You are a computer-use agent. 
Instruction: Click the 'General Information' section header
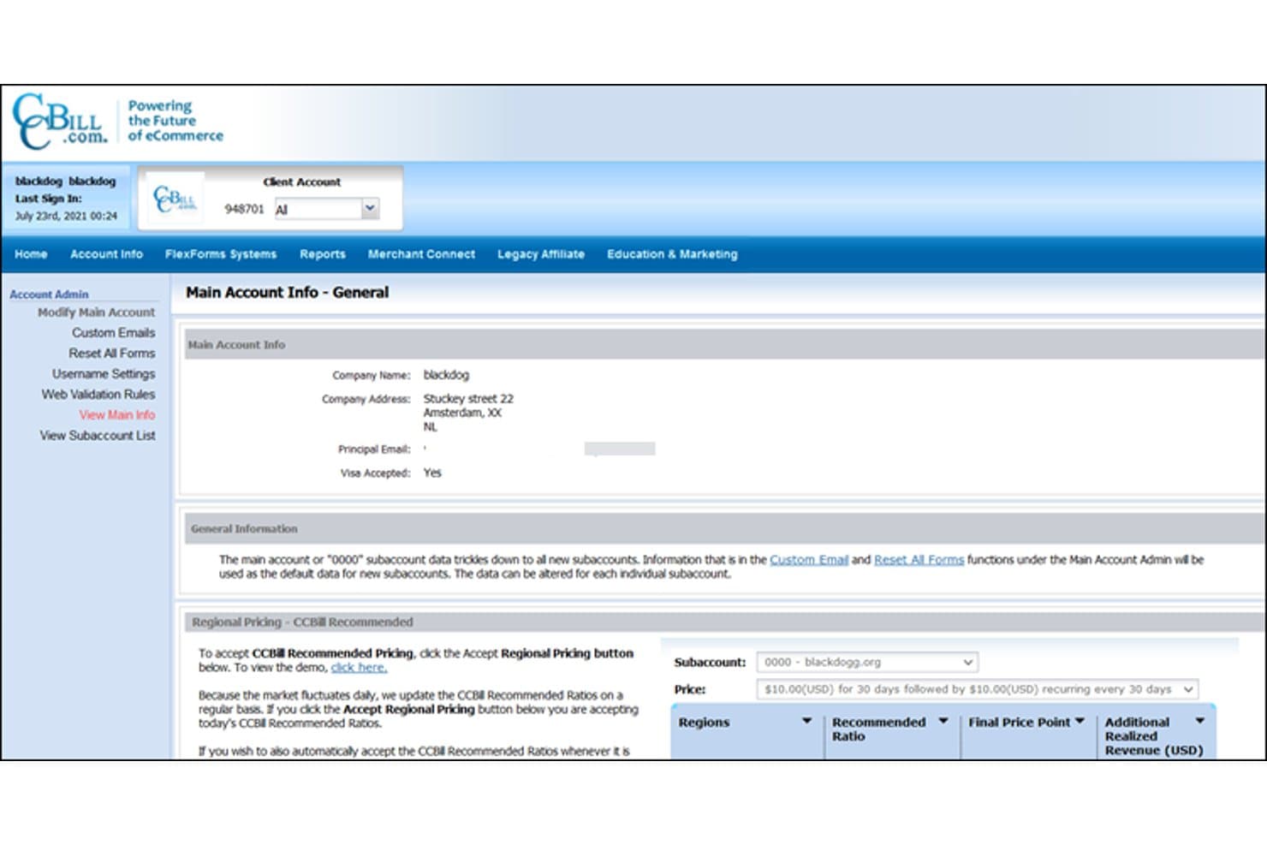click(x=244, y=529)
